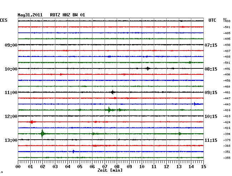This screenshot has height=176, width=232.
Task: Click the DC offset value -495
Action: pyautogui.click(x=227, y=39)
